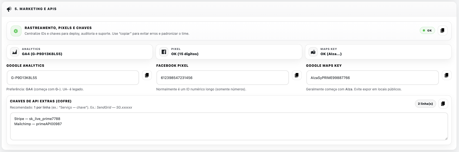This screenshot has width=459, height=152.
Task: Copy all tracking IDs via header copy icon
Action: 442,30
